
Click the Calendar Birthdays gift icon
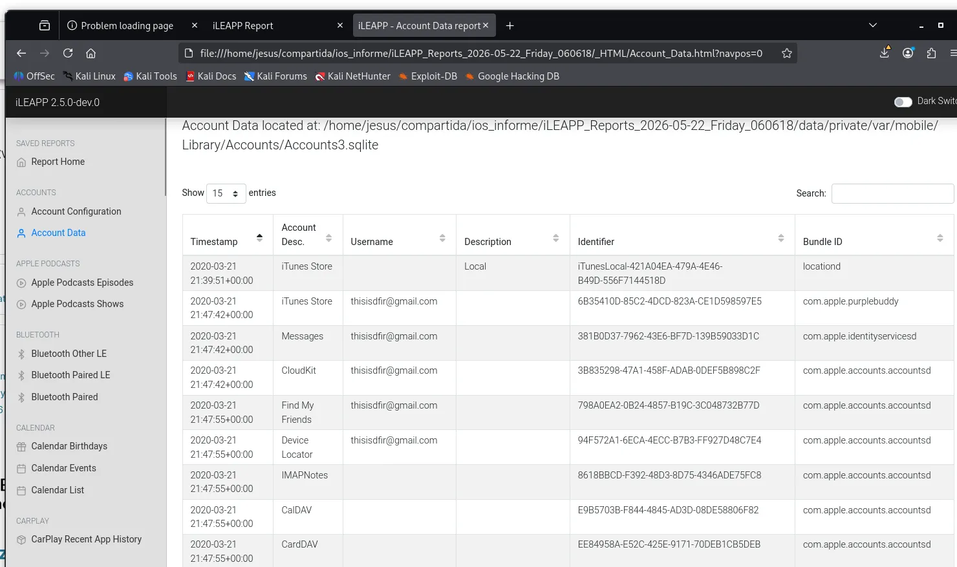pos(21,447)
